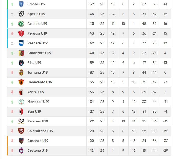The width and height of the screenshot is (177, 159).
Task: Click the Palermo U19 logo
Action: 21,121
